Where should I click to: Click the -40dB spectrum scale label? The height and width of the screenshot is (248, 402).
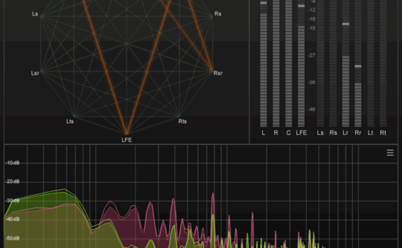(12, 219)
